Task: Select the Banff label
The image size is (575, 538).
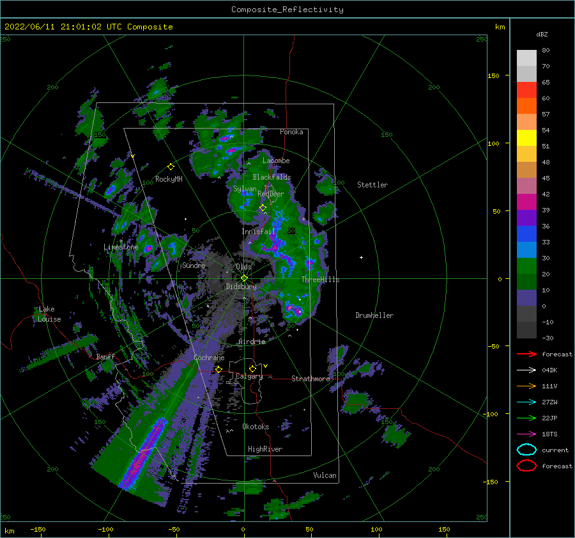Action: pos(105,356)
